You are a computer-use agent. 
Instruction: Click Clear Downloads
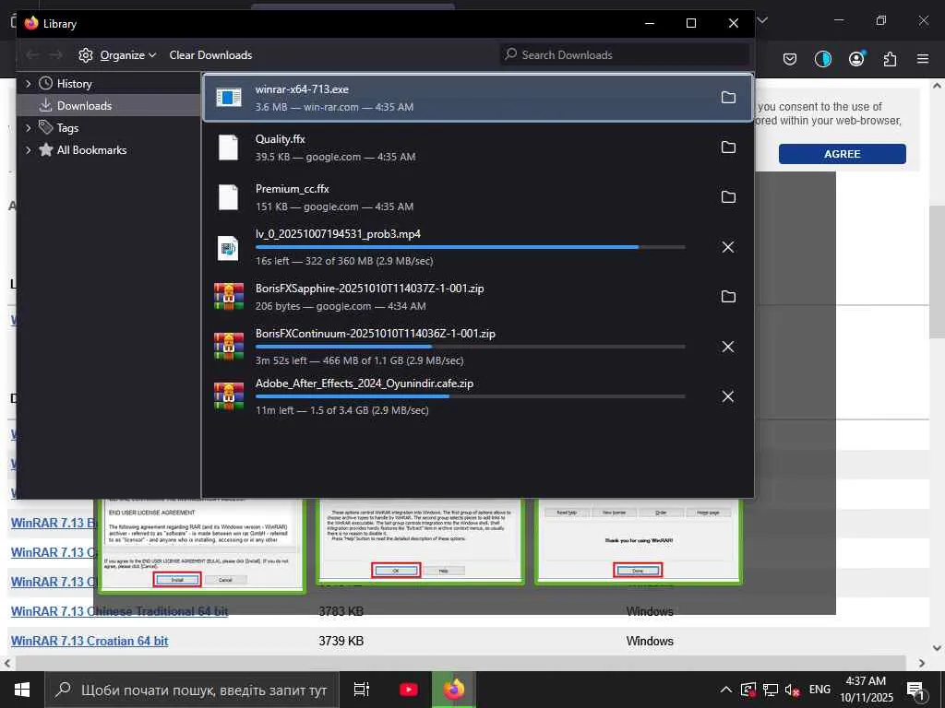(x=210, y=54)
